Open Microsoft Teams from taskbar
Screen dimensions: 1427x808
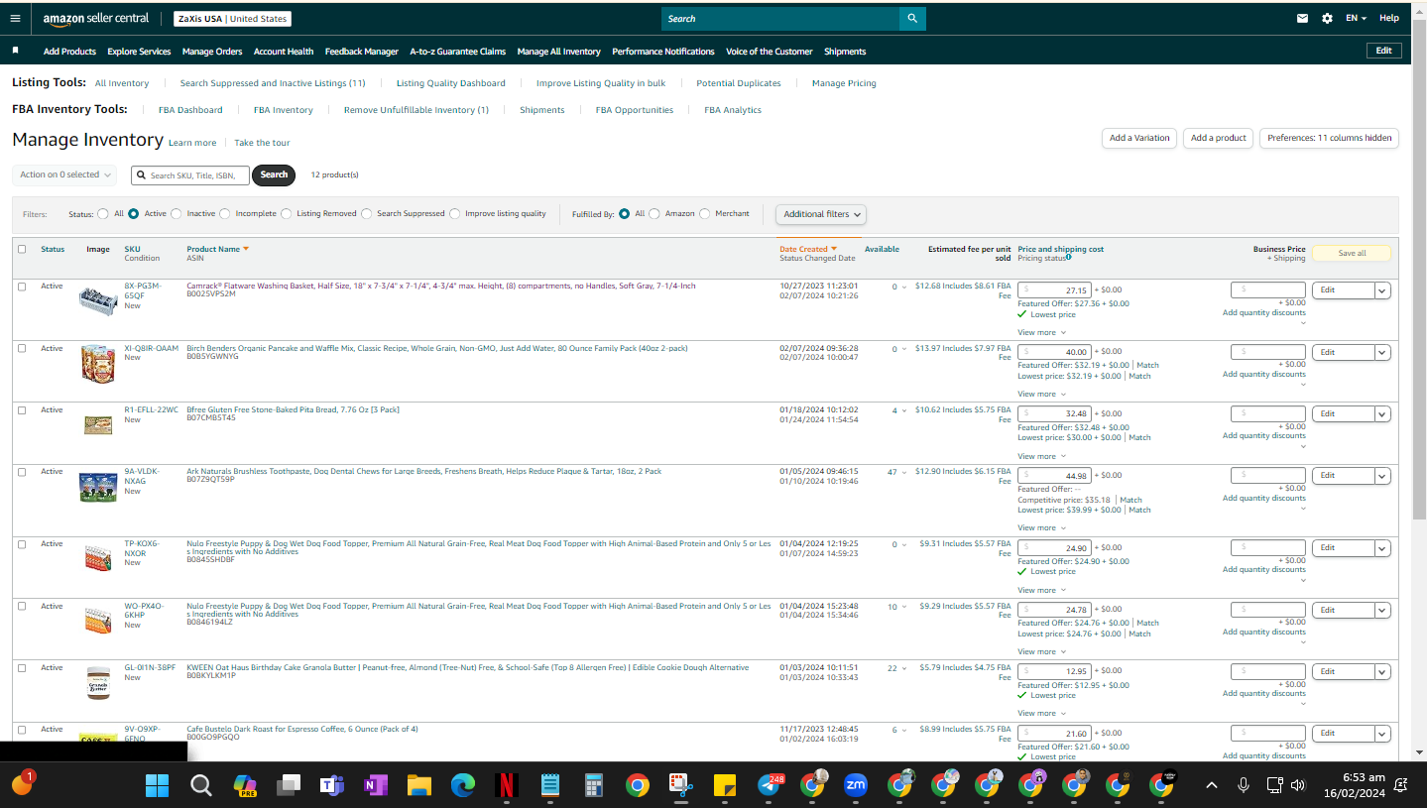coord(330,786)
